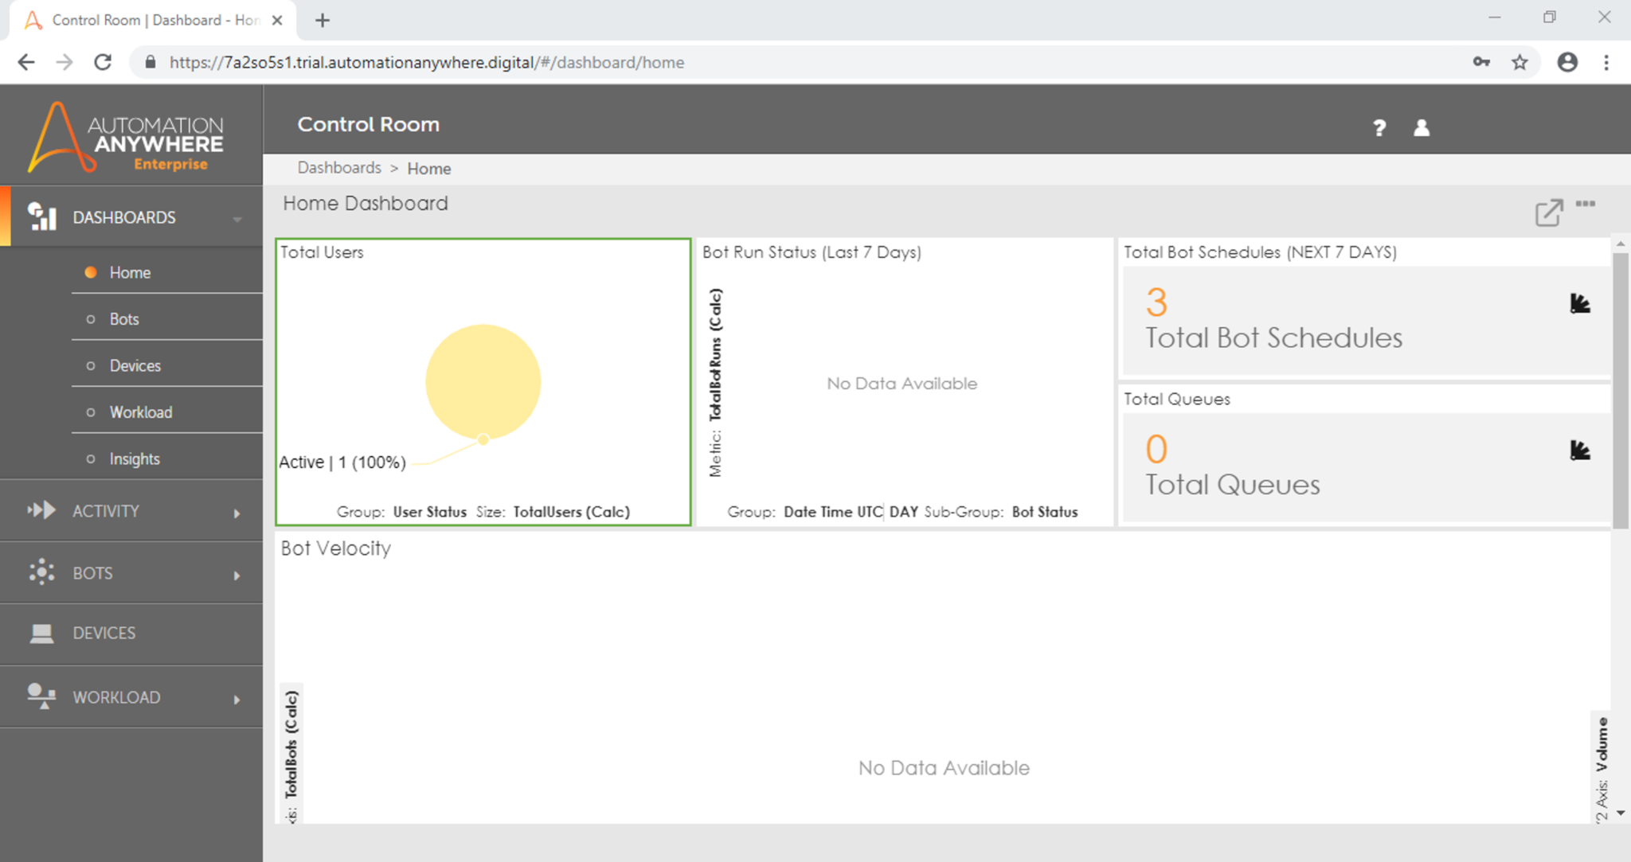Open the Bots dashboard link

tap(123, 319)
